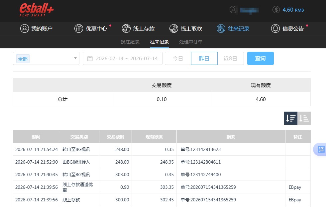
Task: Click order number 123142749400
Action: point(201,175)
